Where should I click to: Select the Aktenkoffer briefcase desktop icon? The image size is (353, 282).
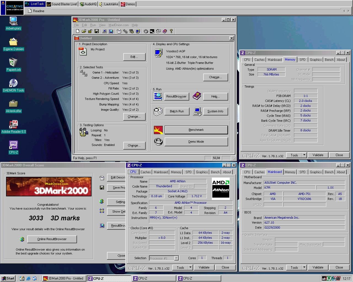tap(14, 106)
